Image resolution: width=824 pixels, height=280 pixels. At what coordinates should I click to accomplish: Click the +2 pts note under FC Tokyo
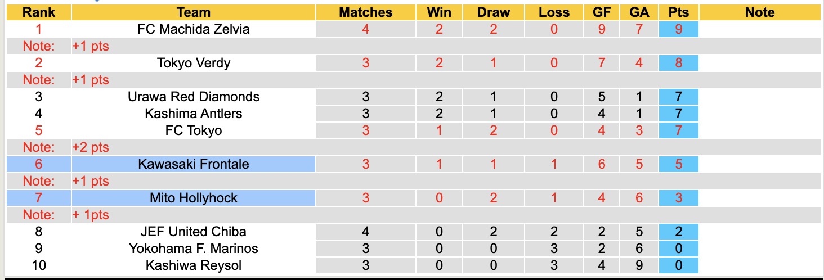click(91, 147)
